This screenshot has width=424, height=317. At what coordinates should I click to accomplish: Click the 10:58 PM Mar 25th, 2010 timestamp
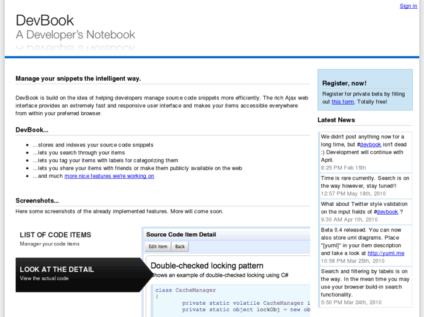[352, 261]
